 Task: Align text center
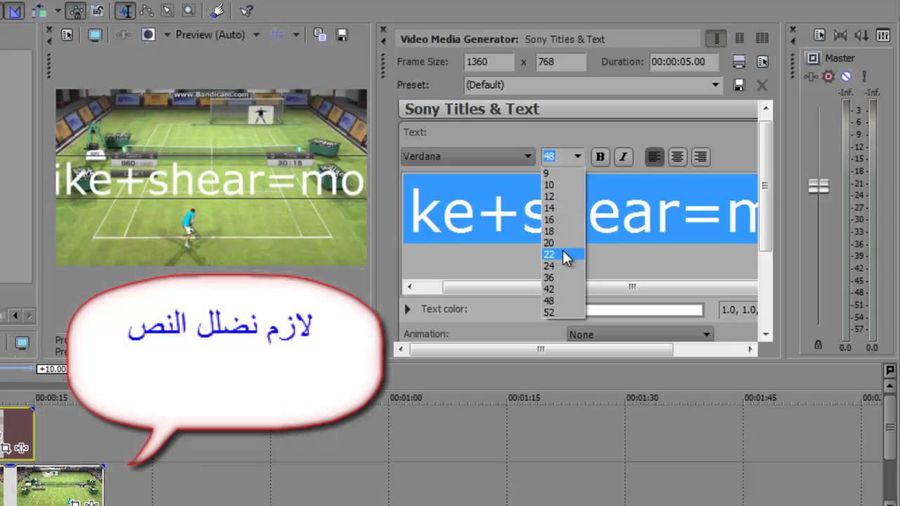[x=677, y=157]
